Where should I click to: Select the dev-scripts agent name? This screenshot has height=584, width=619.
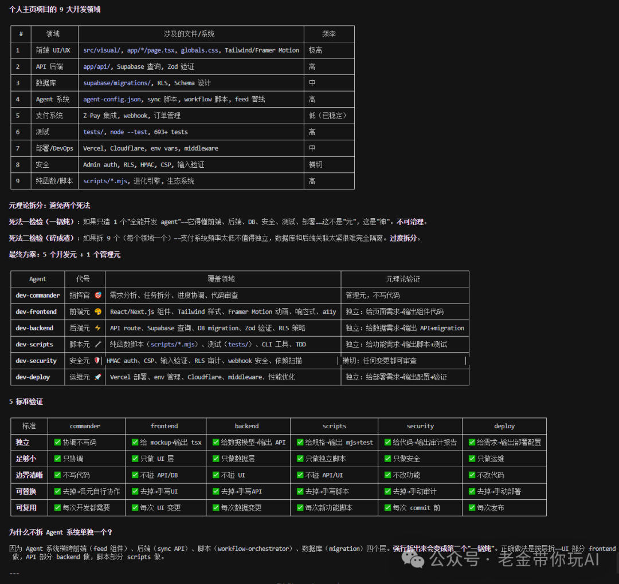point(34,344)
